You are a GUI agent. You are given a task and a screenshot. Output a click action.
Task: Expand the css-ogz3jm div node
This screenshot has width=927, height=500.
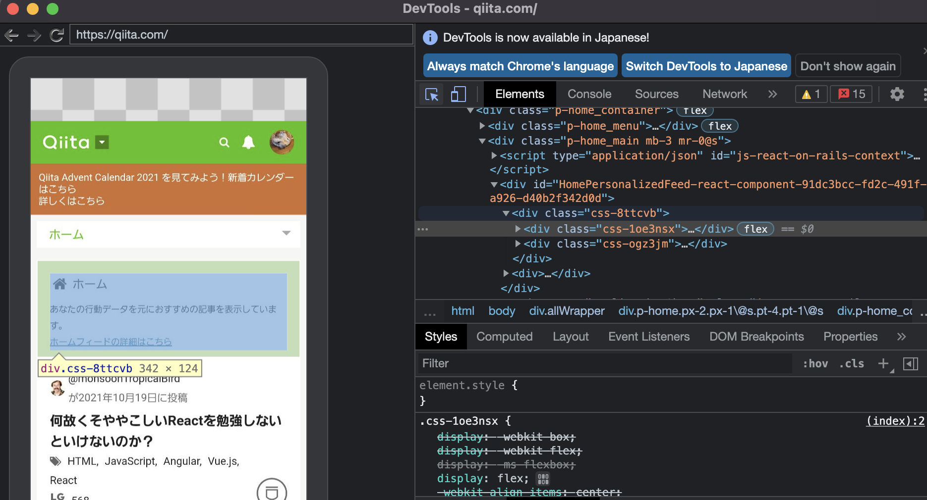point(518,244)
